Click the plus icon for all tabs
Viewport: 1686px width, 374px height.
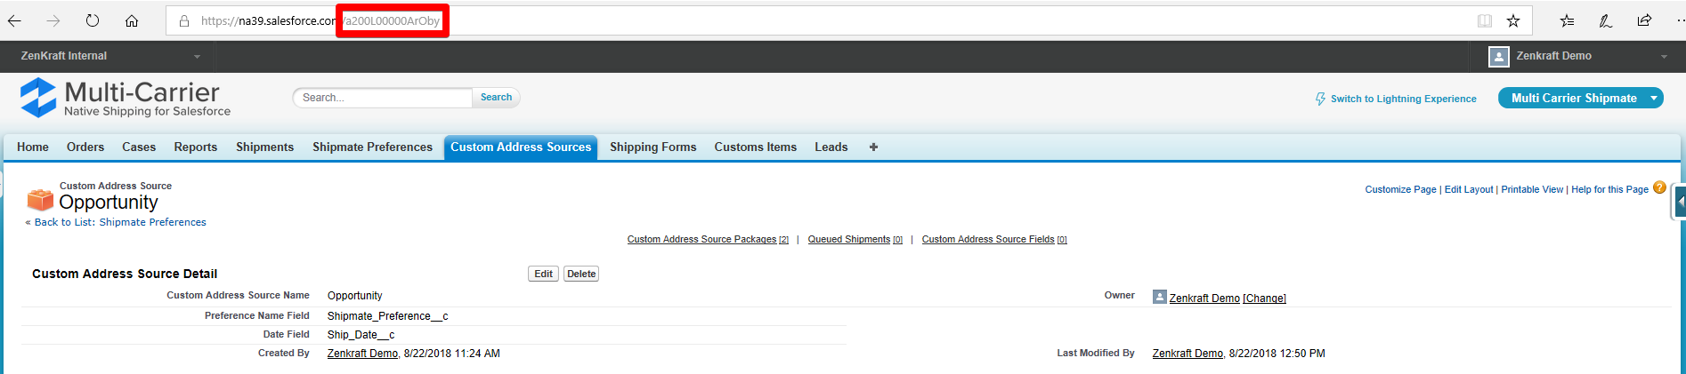pyautogui.click(x=873, y=147)
